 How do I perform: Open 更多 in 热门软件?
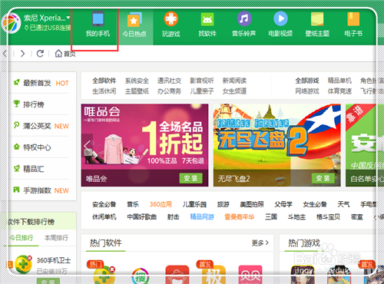coord(260,243)
